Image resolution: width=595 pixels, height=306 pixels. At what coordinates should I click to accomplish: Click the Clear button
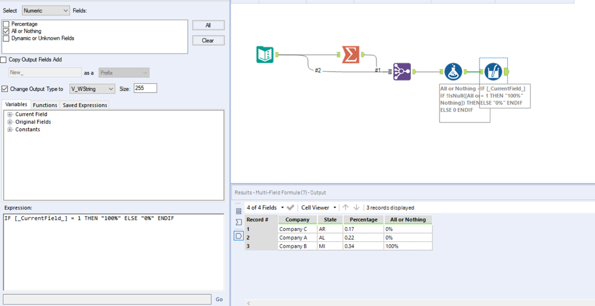click(x=208, y=40)
